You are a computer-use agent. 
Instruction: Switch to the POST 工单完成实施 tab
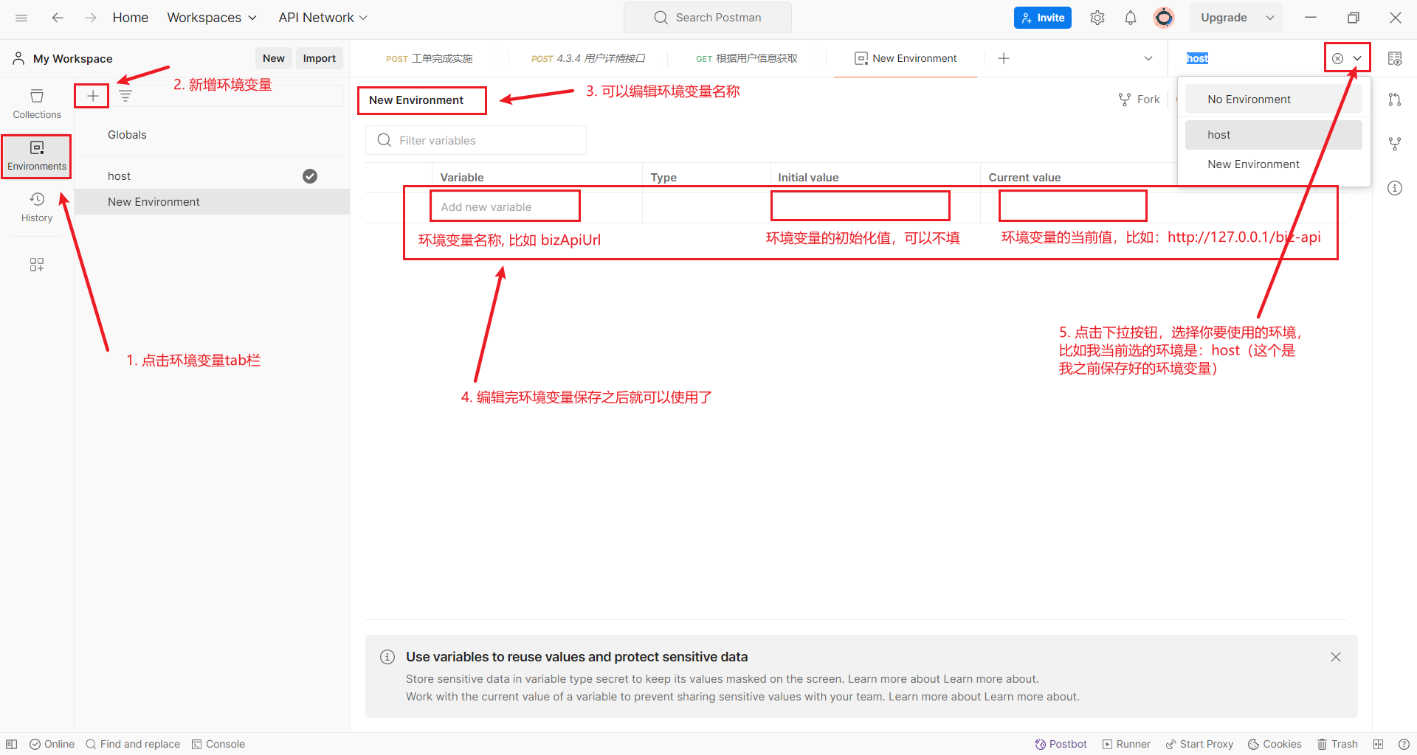click(430, 58)
